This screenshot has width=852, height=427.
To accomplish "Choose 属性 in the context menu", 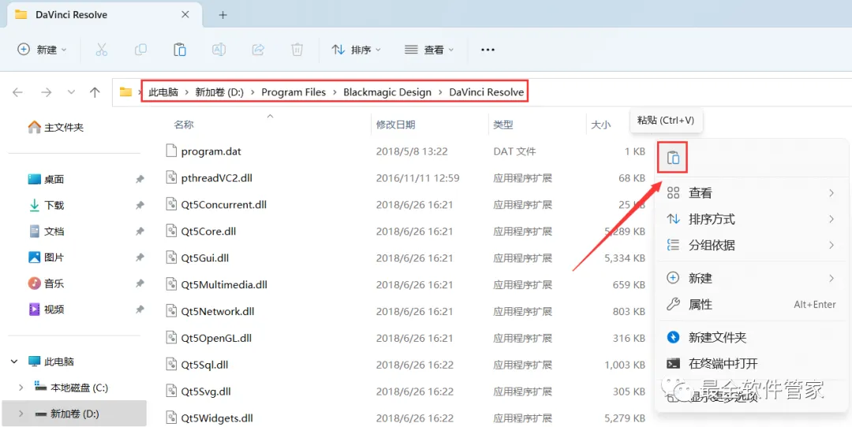I will (751, 304).
